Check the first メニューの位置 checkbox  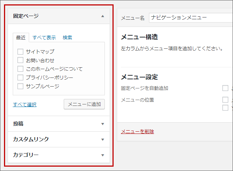pos(225,100)
